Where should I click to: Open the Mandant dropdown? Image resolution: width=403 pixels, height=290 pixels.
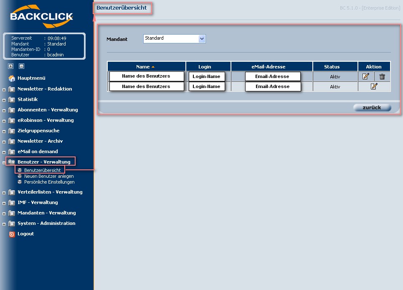pos(202,39)
